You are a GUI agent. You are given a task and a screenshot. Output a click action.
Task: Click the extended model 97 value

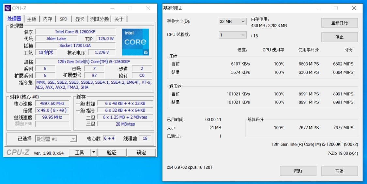click(94, 75)
